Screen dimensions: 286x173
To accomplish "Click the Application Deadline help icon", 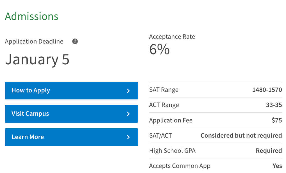I will pos(75,41).
